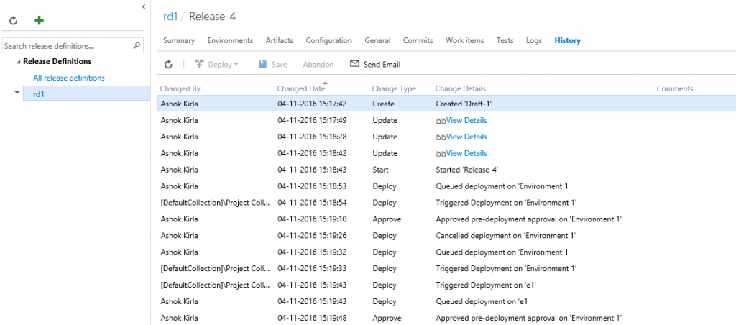This screenshot has width=736, height=325.
Task: Switch to the Environments tab
Action: tap(230, 40)
